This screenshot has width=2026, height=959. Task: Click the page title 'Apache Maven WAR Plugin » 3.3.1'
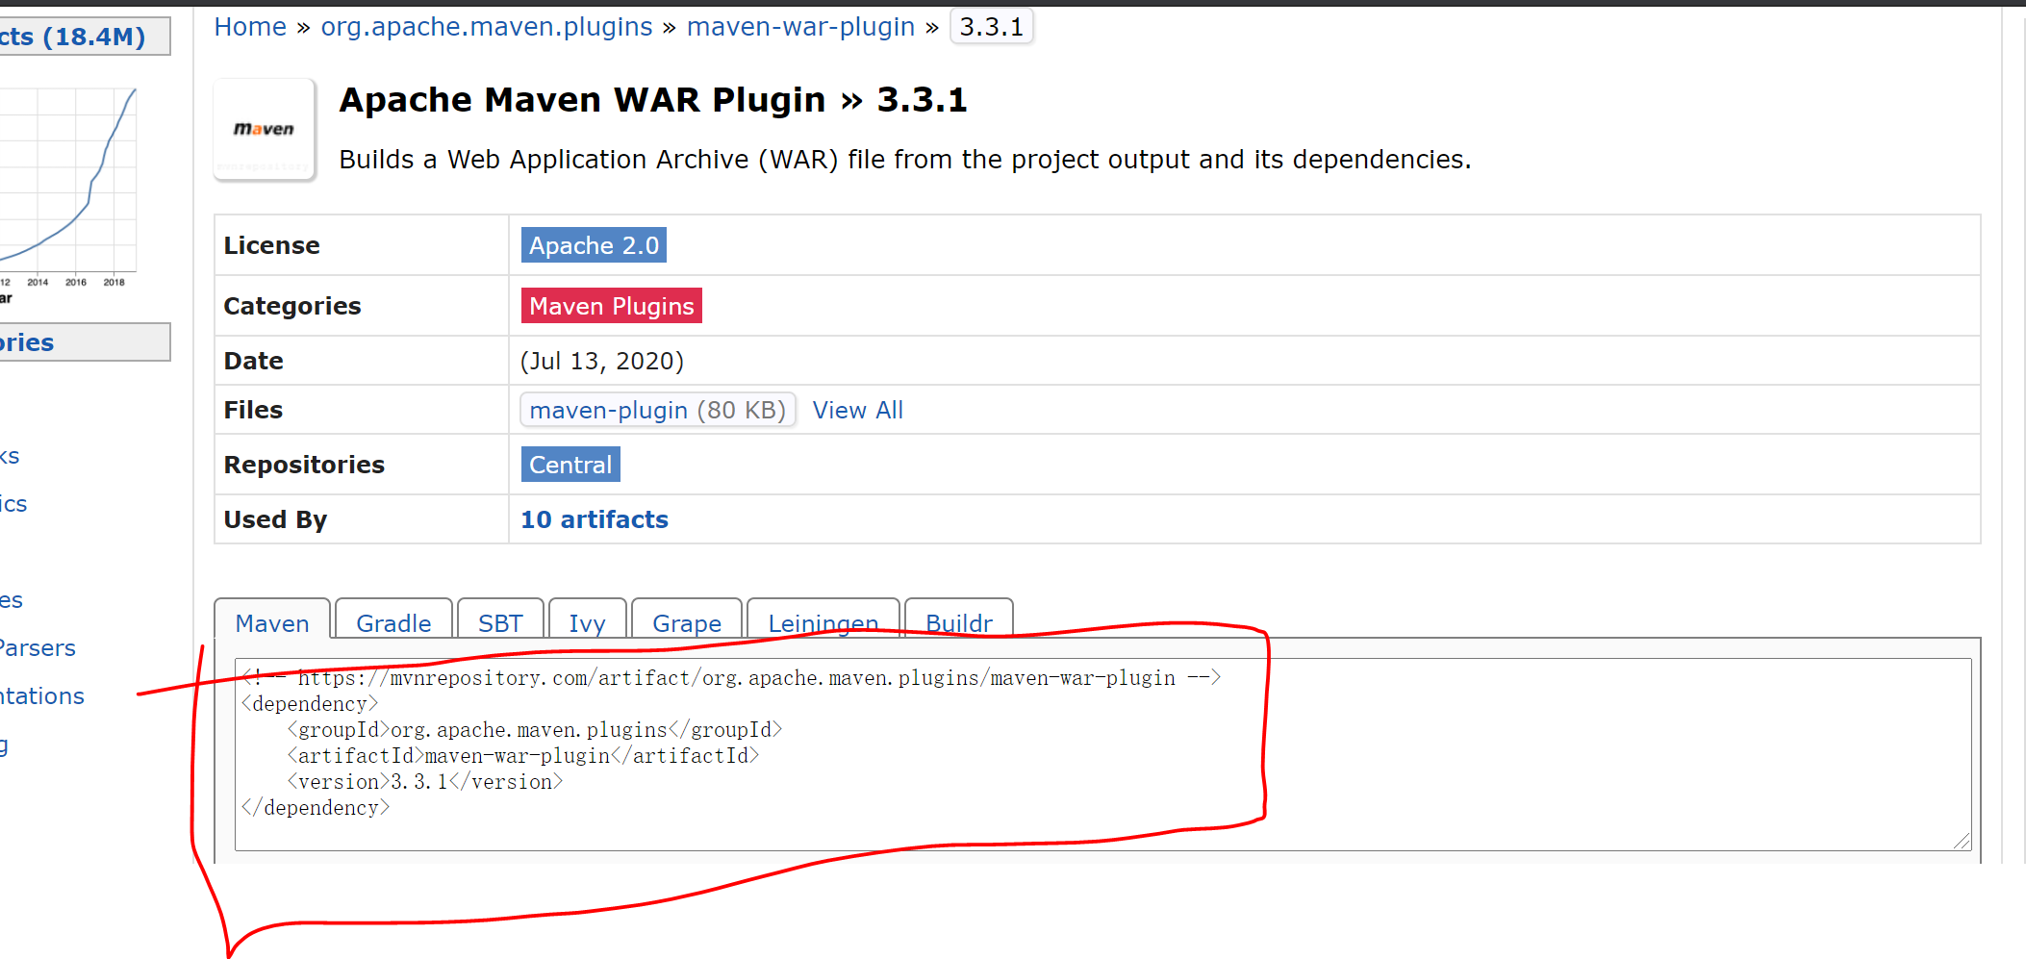(x=653, y=100)
